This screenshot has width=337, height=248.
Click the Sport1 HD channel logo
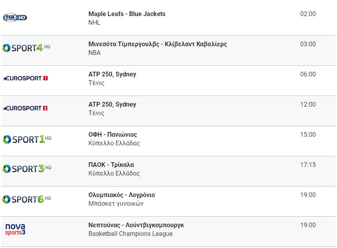27,139
